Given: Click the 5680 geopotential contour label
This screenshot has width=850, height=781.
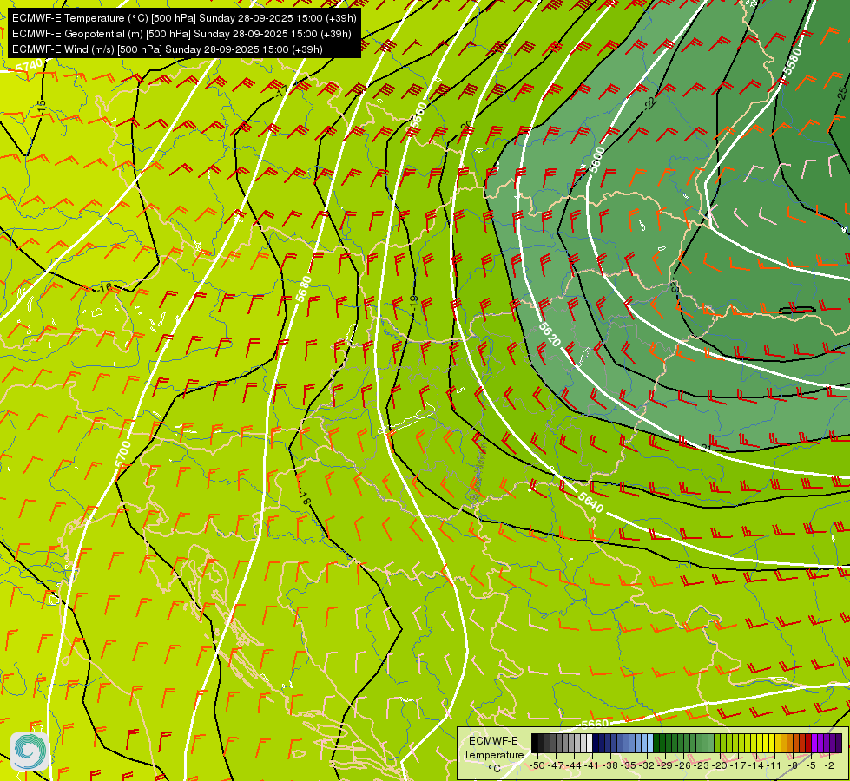Looking at the screenshot, I should coord(304,289).
